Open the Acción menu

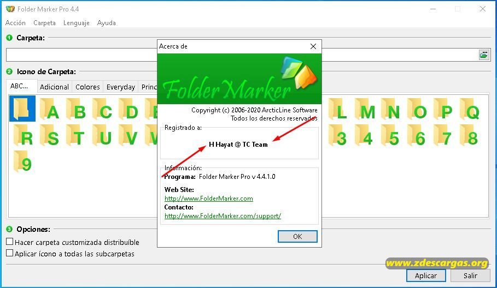click(x=15, y=23)
